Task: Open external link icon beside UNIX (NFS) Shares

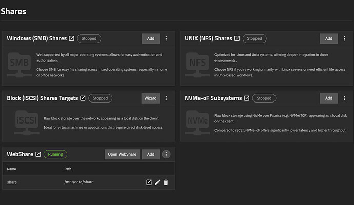Action: pos(237,38)
